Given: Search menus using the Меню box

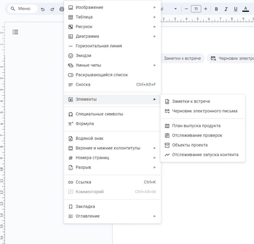Looking at the screenshot, I should (22, 9).
